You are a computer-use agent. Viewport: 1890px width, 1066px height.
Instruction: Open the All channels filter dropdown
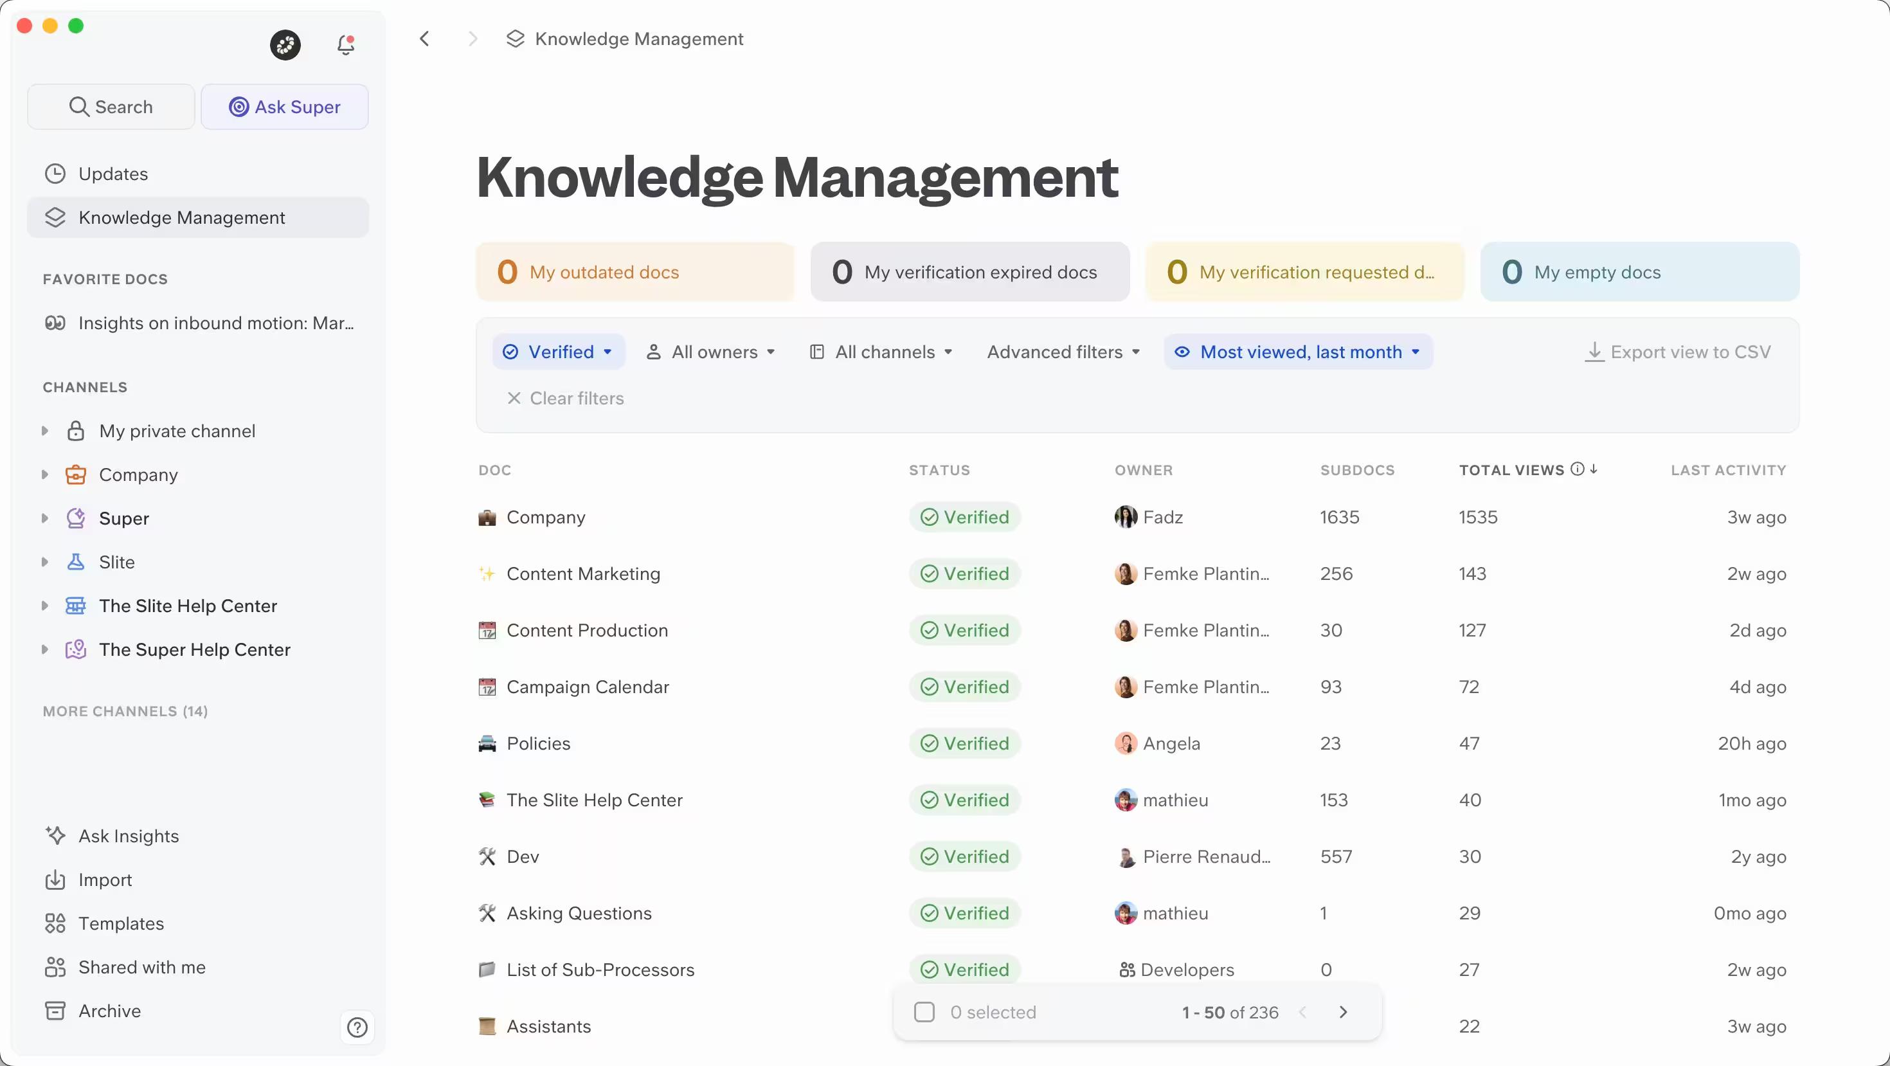coord(881,352)
